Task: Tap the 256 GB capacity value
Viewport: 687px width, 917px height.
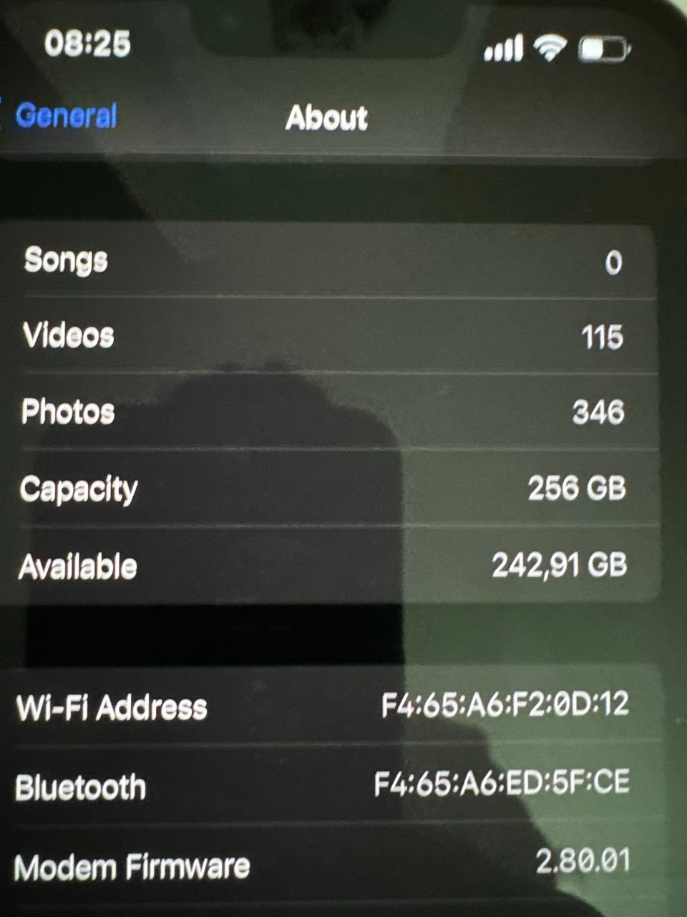Action: (577, 489)
